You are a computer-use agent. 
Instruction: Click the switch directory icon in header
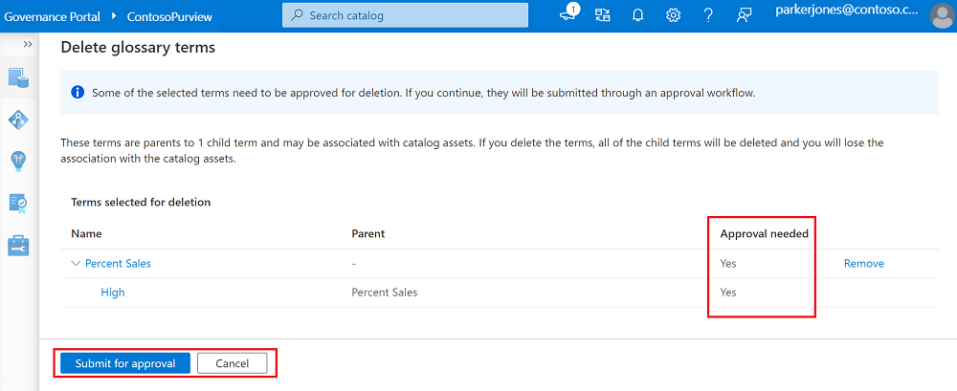click(x=602, y=15)
